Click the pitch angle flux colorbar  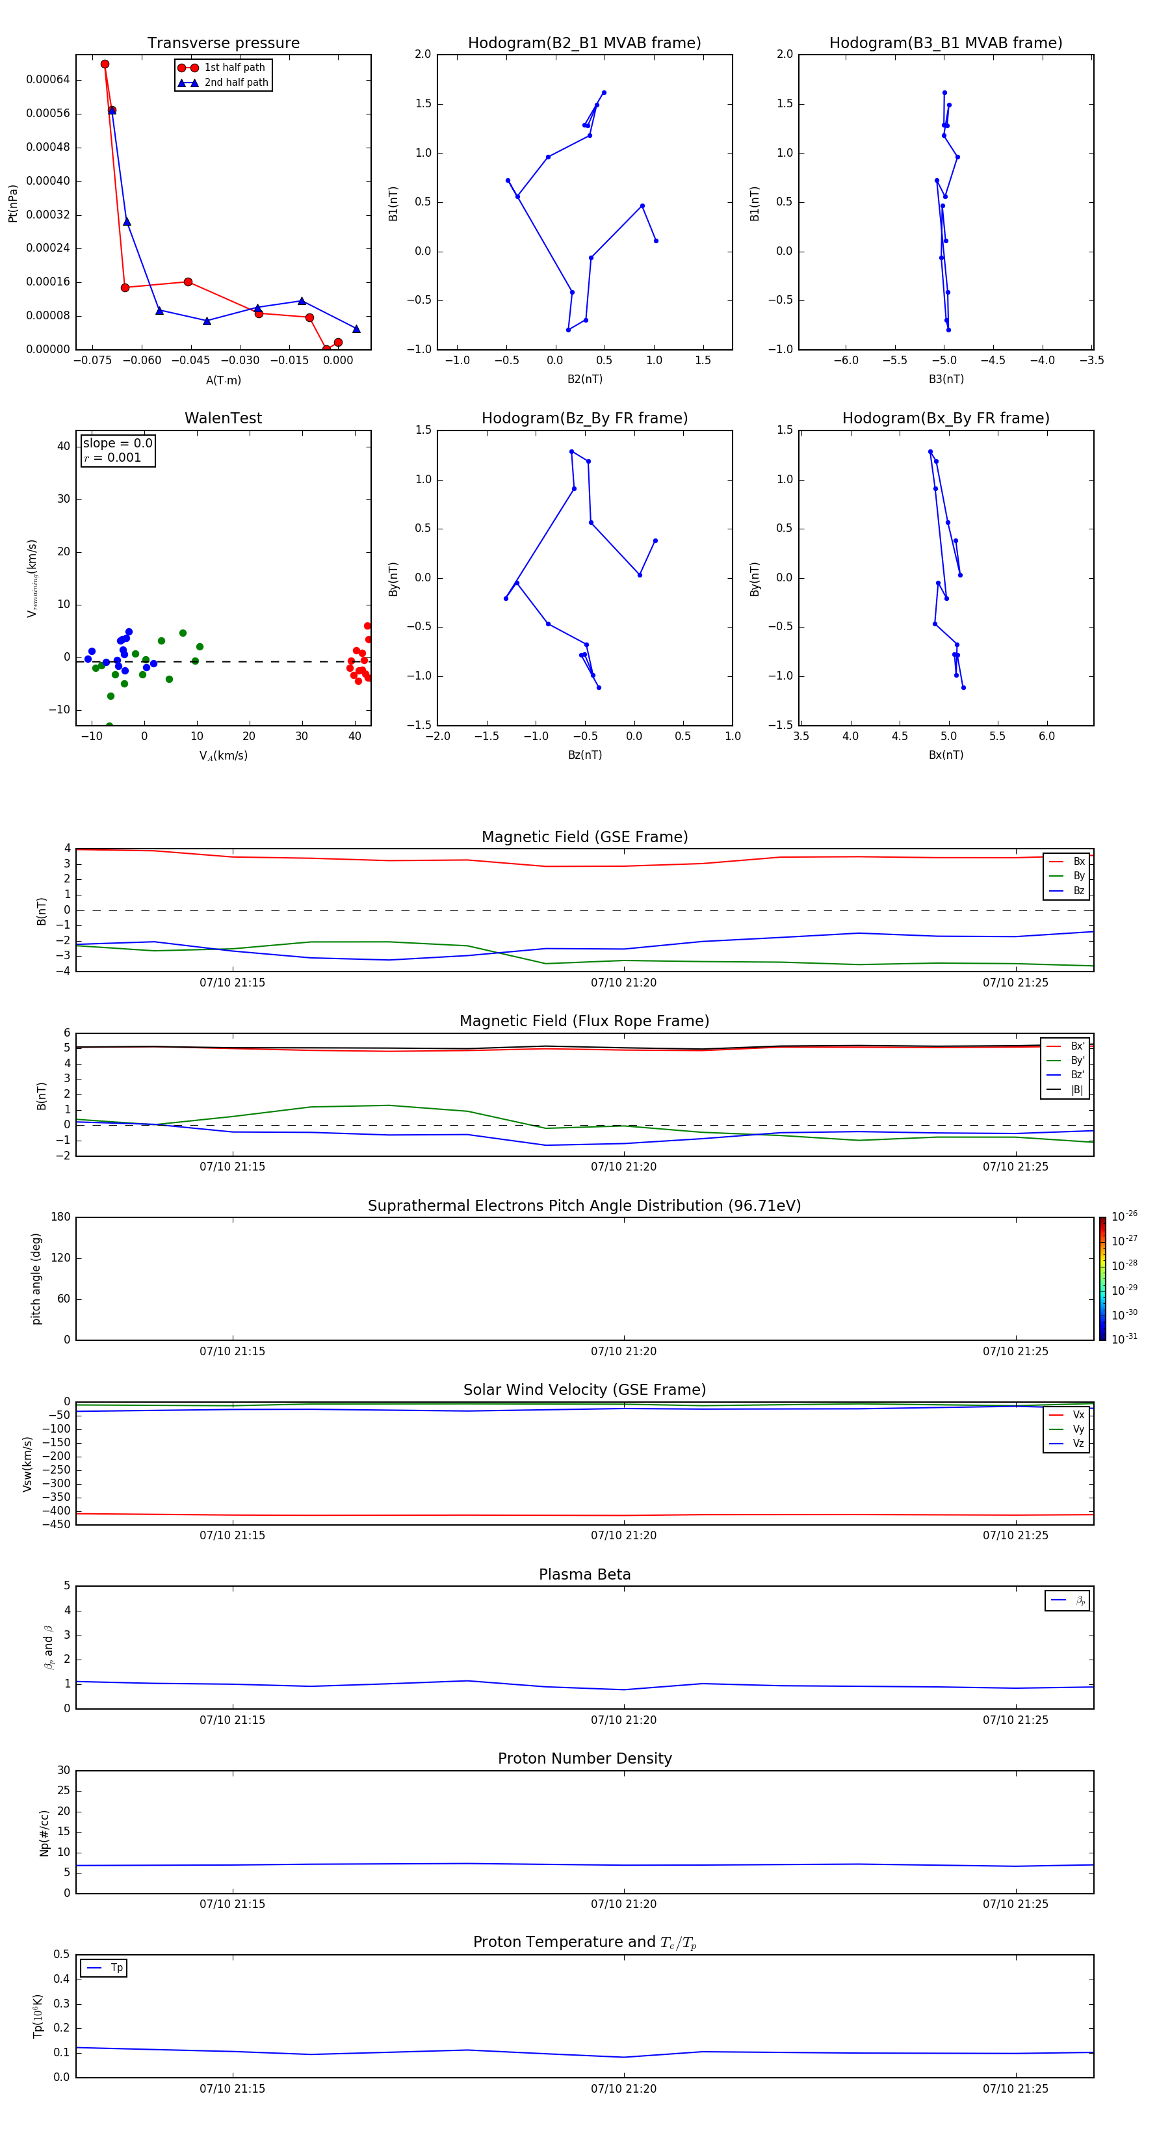[x=1102, y=1278]
